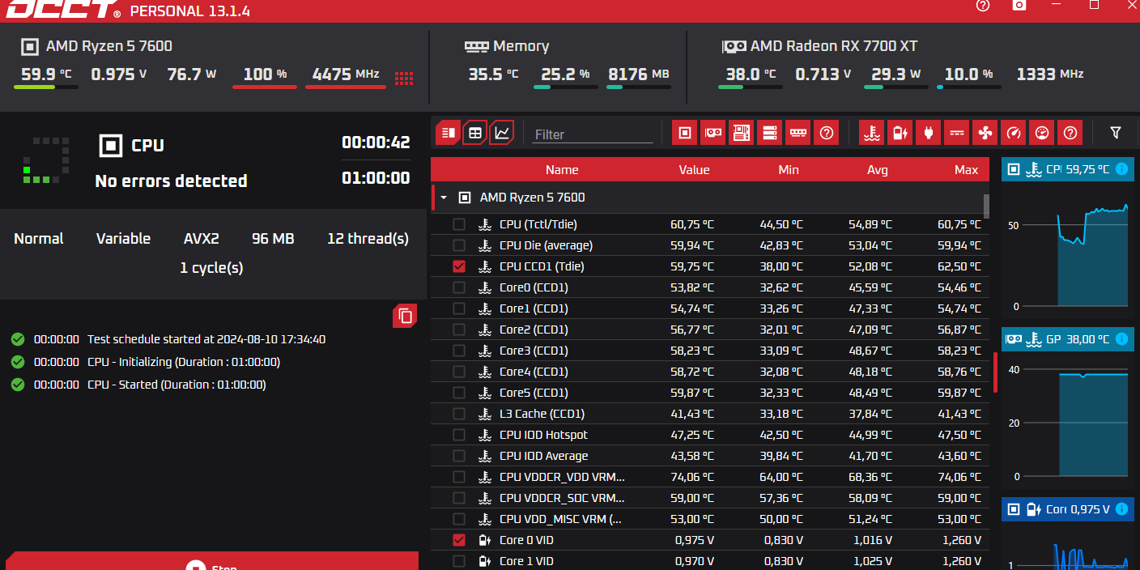The height and width of the screenshot is (570, 1140).
Task: Open info for the CPU temperature graph
Action: click(x=1121, y=169)
